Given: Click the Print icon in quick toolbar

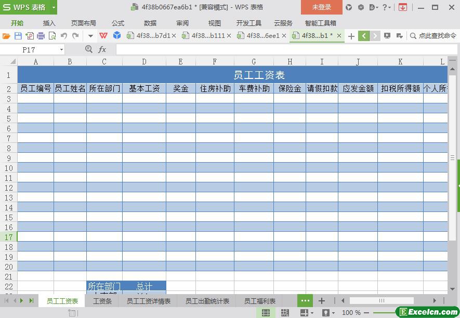Looking at the screenshot, I should pos(41,36).
